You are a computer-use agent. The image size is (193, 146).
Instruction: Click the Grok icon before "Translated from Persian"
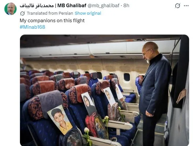pyautogui.click(x=23, y=13)
